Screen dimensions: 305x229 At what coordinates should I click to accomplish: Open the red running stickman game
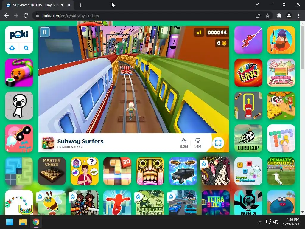point(117,202)
